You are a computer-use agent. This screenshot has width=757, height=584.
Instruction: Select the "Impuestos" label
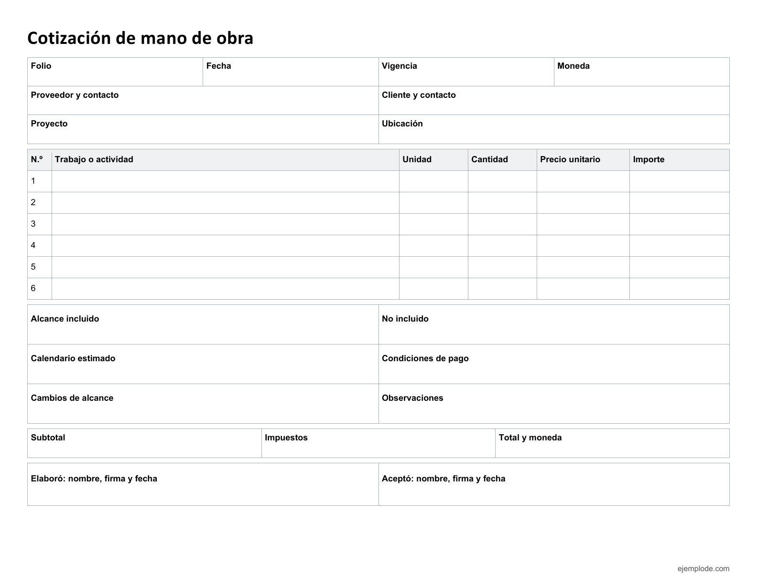(x=286, y=438)
